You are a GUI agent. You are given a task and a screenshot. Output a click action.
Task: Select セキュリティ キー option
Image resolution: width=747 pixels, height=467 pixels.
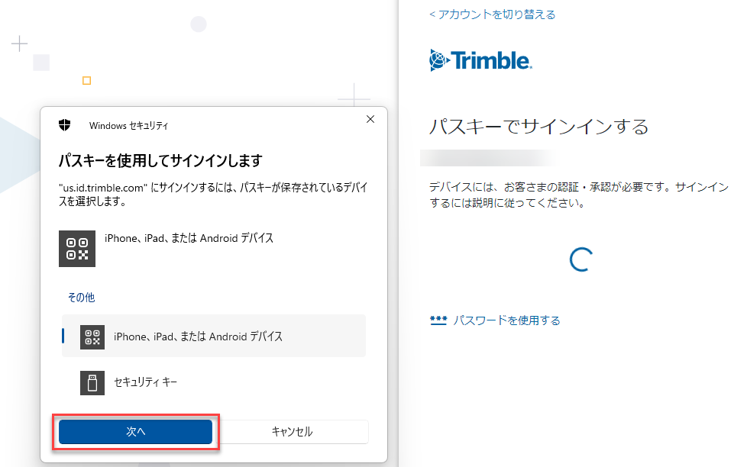(x=214, y=382)
